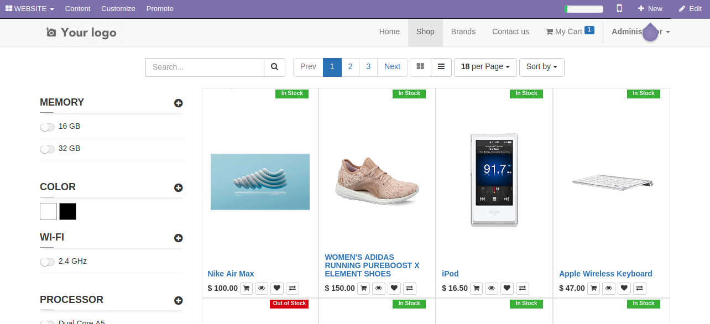Go to the Next page

(392, 67)
